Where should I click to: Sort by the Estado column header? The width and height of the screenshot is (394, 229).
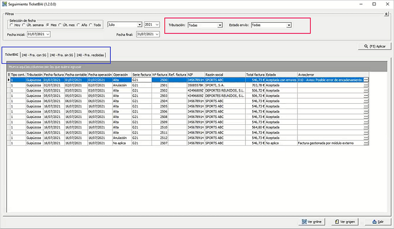pyautogui.click(x=281, y=75)
